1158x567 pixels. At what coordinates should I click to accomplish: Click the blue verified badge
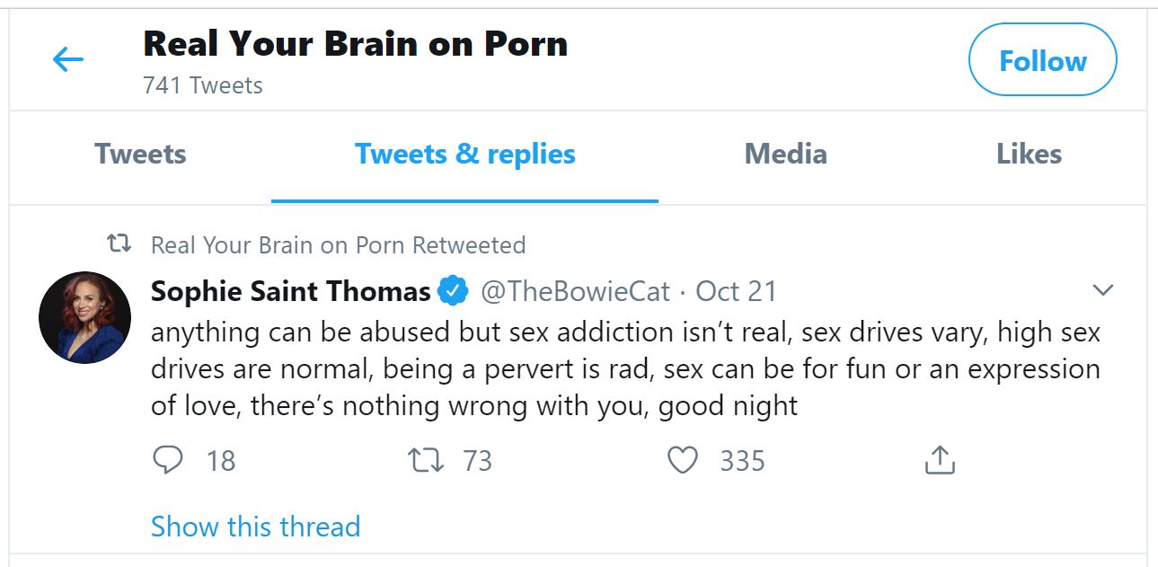pyautogui.click(x=453, y=291)
